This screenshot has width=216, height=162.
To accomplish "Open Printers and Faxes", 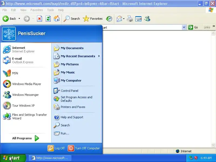I will coord(77,107).
